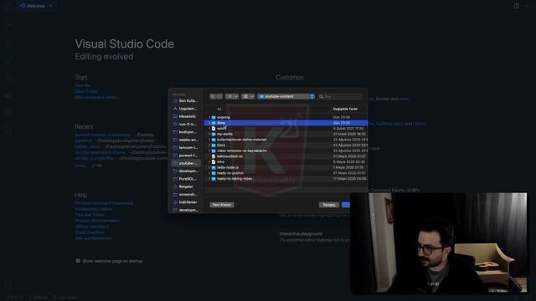This screenshot has height=301, width=536.
Task: Click the Yeni Klasör button
Action: pyautogui.click(x=222, y=205)
